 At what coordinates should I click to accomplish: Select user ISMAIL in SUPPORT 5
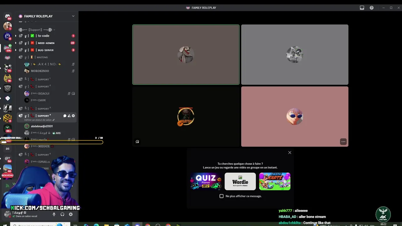pyautogui.click(x=50, y=162)
